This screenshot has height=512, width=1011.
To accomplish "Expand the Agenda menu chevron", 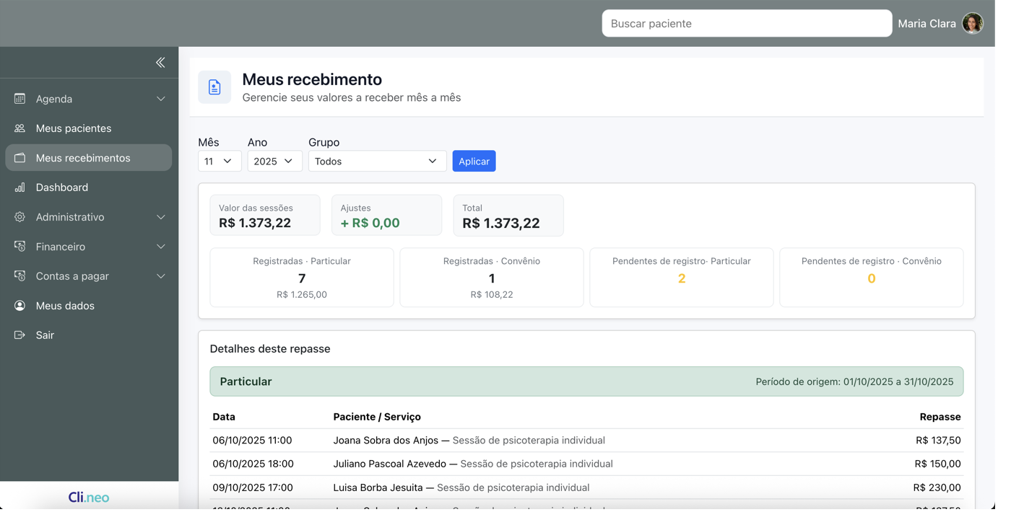I will coord(161,99).
